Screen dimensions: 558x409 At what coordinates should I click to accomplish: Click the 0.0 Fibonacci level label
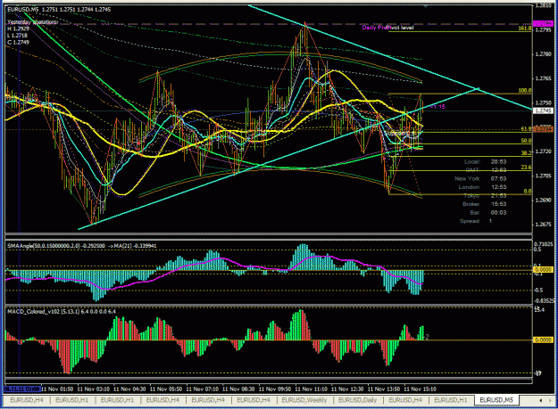(528, 191)
